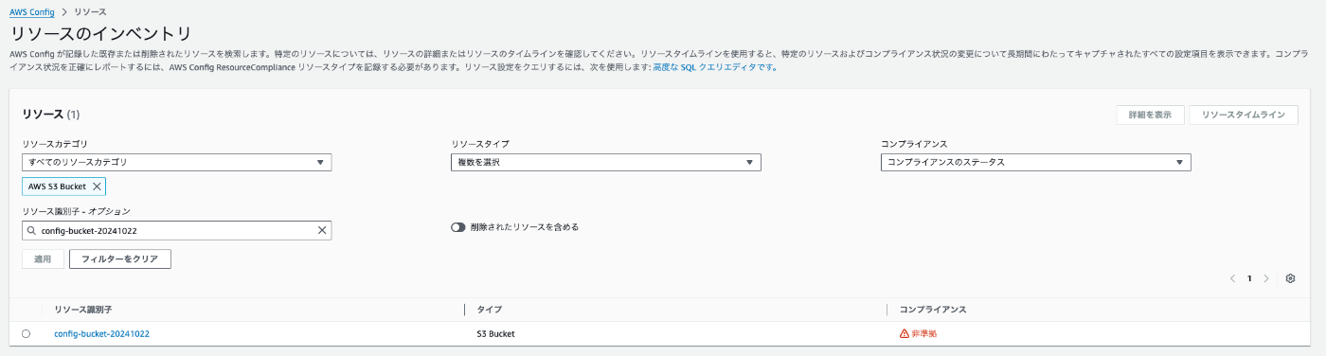
Task: Expand the リソースタイプ 複数を選択 dropdown
Action: tap(606, 162)
